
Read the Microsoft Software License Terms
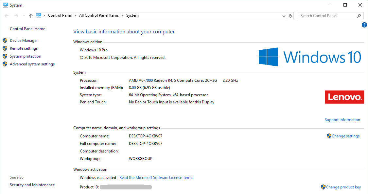pyautogui.click(x=156, y=178)
